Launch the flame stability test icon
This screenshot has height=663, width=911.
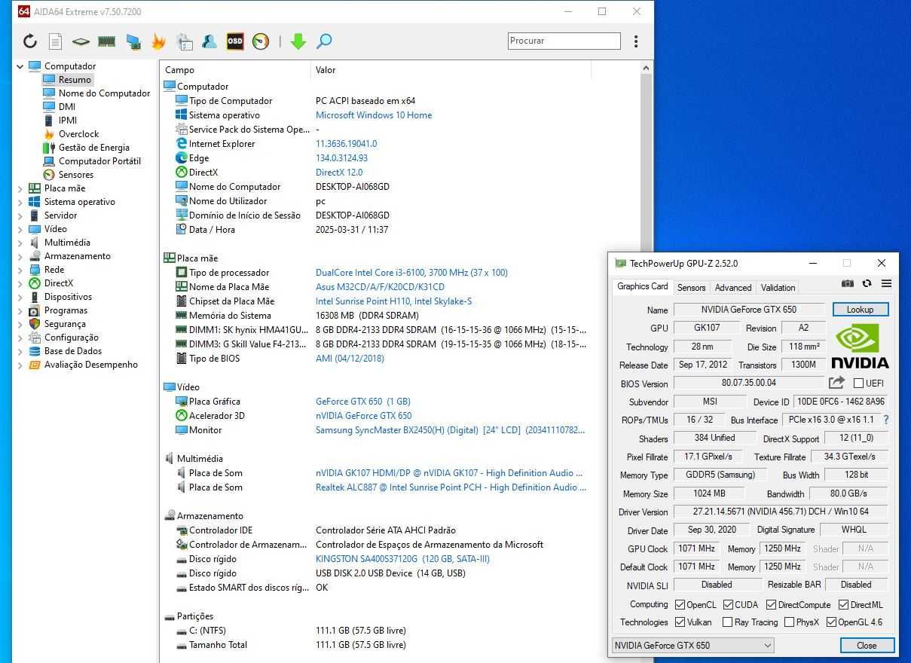pos(158,41)
